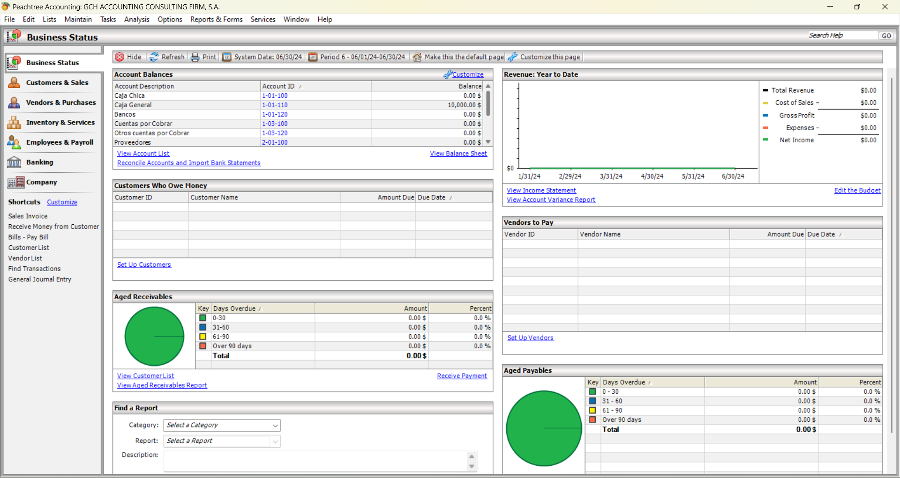
Task: Open the Find Transactions shortcut
Action: coord(34,269)
